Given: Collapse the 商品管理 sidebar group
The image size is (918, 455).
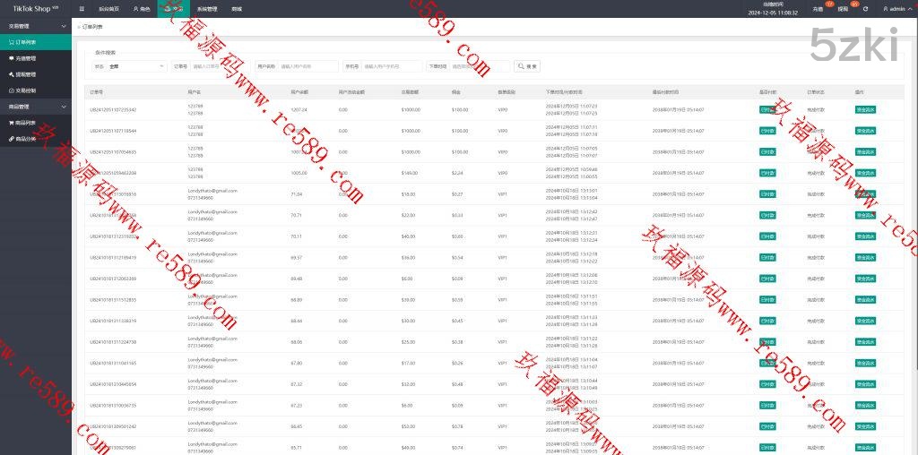Looking at the screenshot, I should [x=36, y=107].
